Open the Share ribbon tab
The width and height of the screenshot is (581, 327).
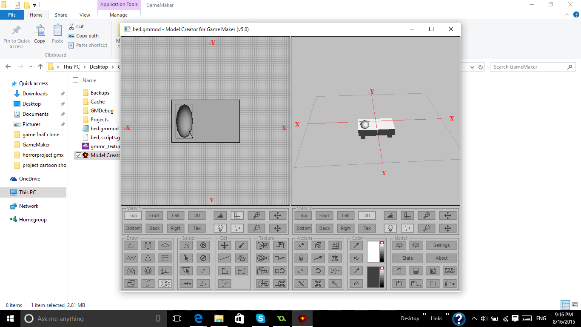tap(61, 15)
